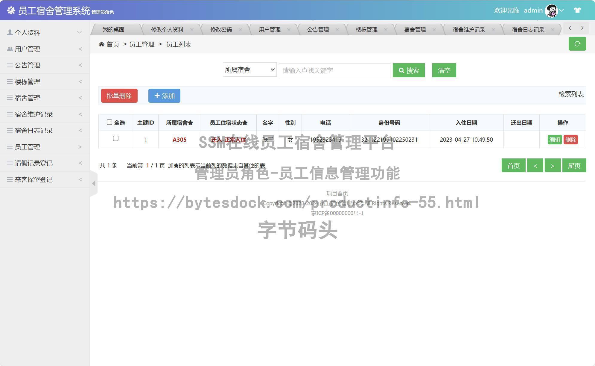Edit 张三's record with 编辑
This screenshot has width=595, height=366.
point(555,140)
